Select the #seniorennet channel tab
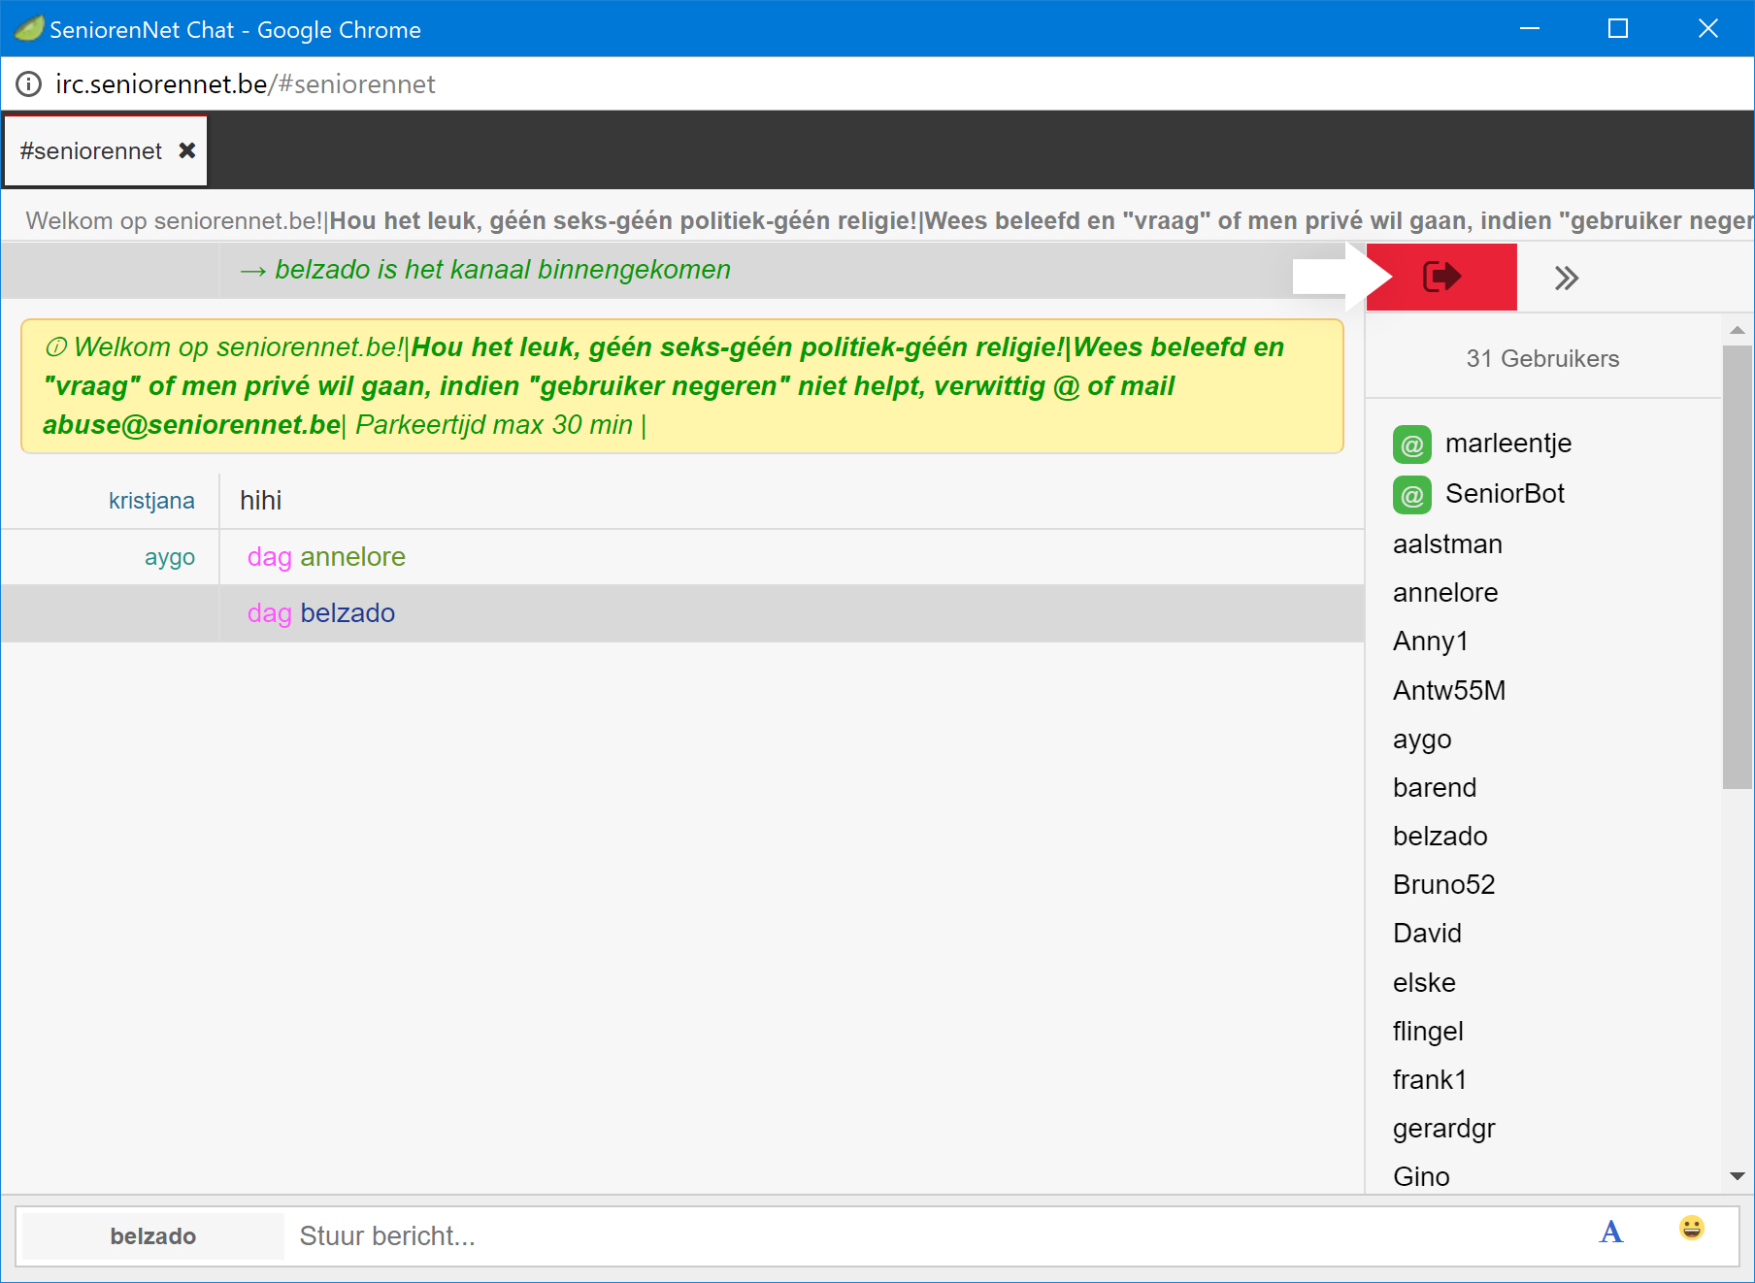Viewport: 1755px width, 1283px height. [91, 151]
